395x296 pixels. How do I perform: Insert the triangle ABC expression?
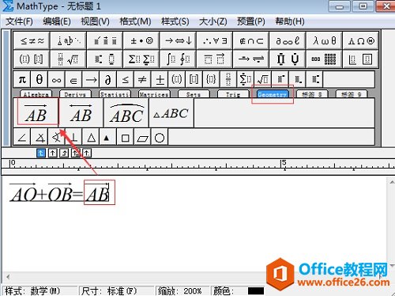pyautogui.click(x=171, y=113)
